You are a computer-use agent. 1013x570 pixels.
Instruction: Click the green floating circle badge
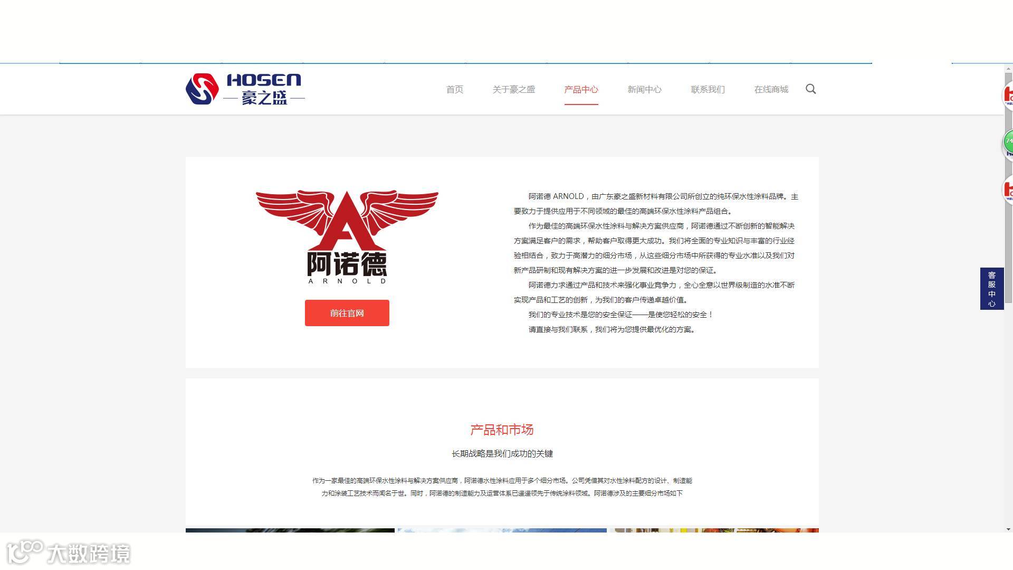coord(1008,142)
